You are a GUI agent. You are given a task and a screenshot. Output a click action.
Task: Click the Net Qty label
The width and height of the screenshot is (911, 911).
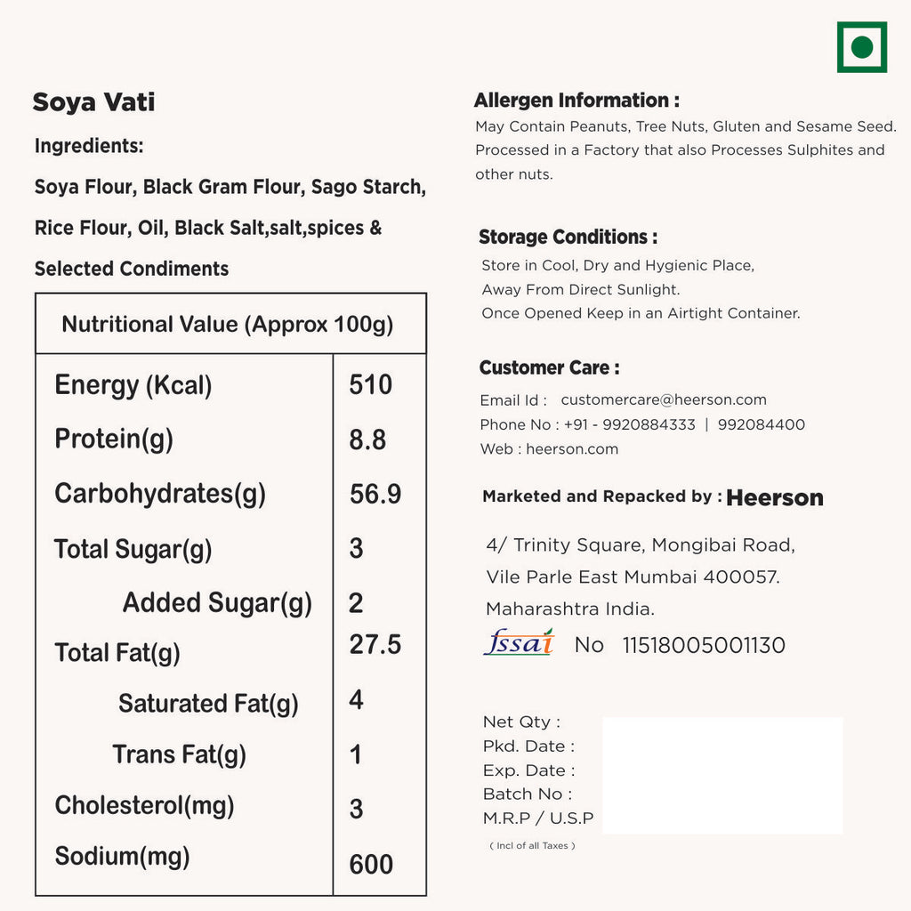point(521,722)
